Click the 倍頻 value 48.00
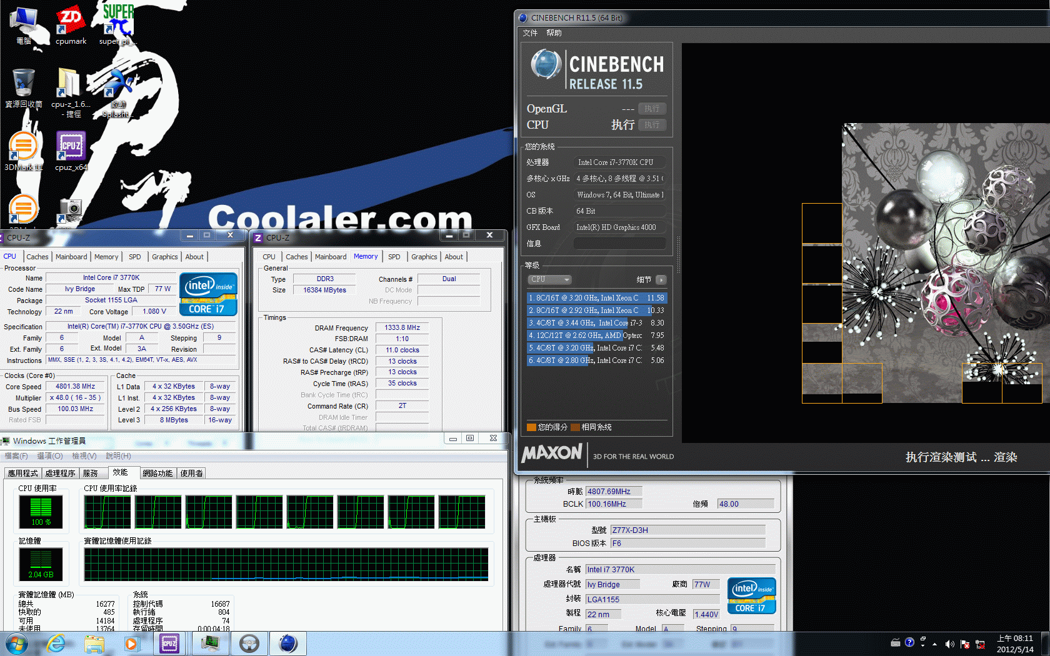1050x656 pixels. point(746,504)
